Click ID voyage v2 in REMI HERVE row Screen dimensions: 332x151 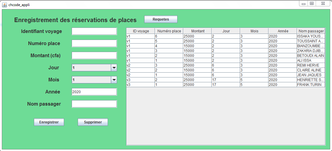(141, 65)
